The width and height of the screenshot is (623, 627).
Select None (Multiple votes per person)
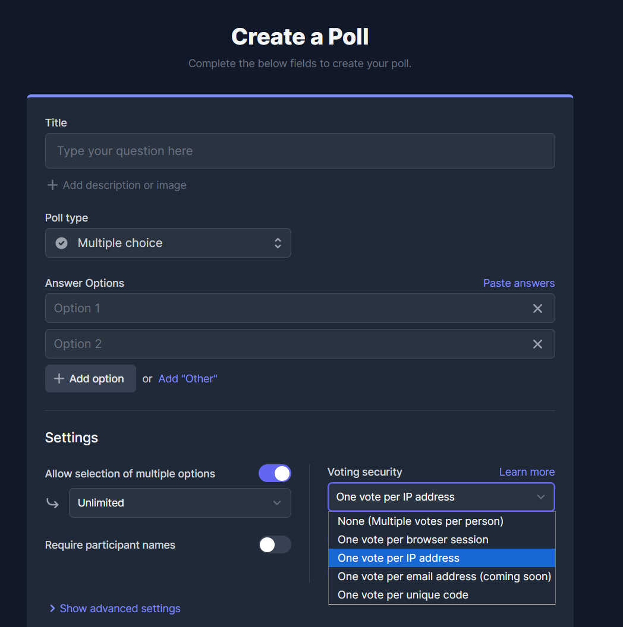coord(420,521)
